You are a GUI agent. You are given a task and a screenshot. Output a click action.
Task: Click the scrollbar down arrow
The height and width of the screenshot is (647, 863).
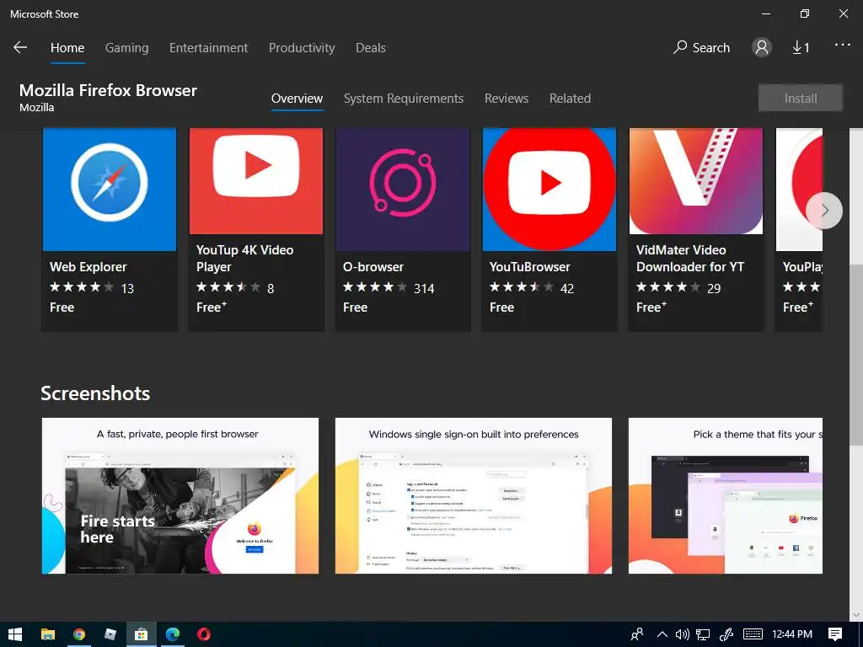coord(856,614)
